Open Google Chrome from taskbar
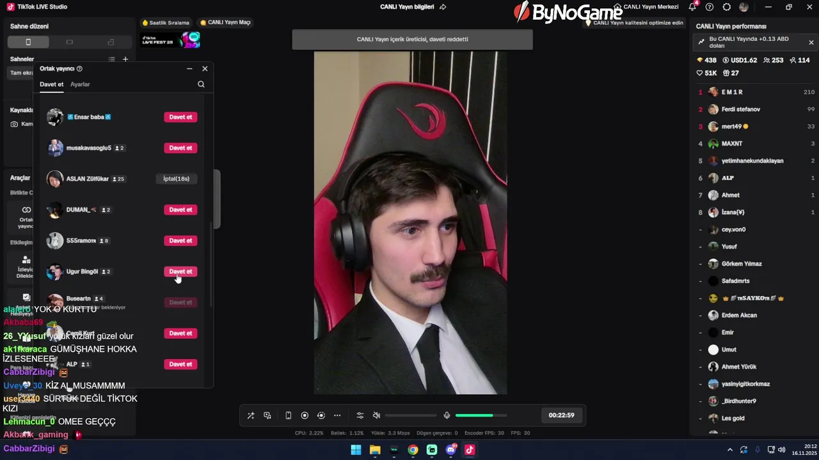This screenshot has height=460, width=819. 413,450
